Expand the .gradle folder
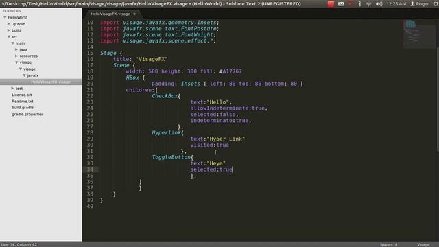The height and width of the screenshot is (247, 439). coord(9,24)
